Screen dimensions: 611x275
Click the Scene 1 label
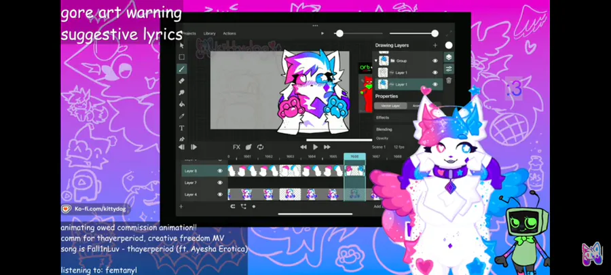tap(378, 147)
